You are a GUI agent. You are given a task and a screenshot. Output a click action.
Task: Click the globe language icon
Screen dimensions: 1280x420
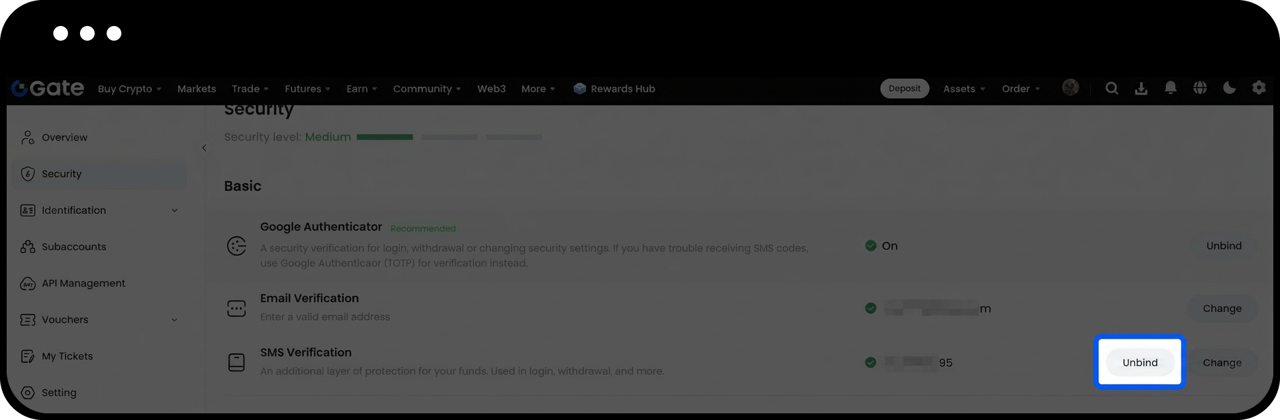pyautogui.click(x=1200, y=88)
